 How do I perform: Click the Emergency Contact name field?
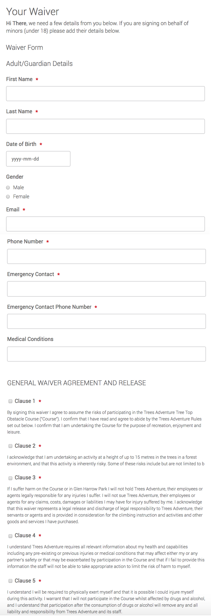(x=106, y=289)
